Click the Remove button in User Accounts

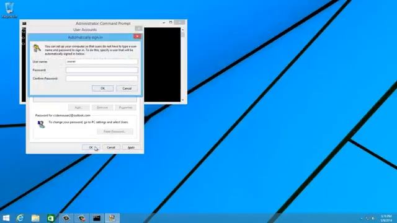102,107
